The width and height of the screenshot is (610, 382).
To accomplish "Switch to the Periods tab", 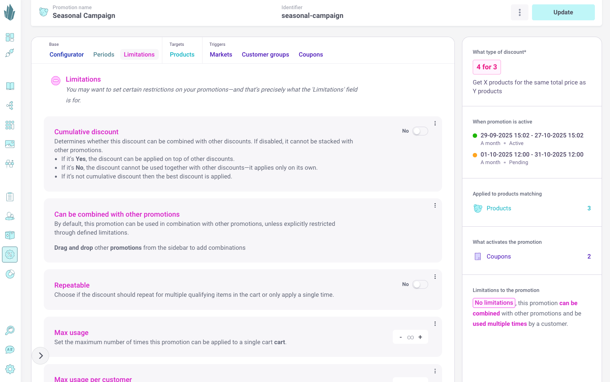I will [103, 55].
